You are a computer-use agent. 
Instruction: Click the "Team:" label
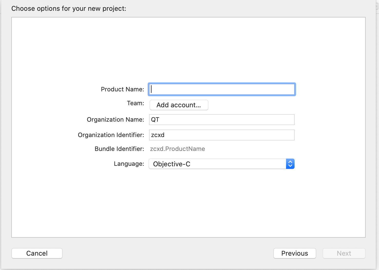pyautogui.click(x=136, y=103)
